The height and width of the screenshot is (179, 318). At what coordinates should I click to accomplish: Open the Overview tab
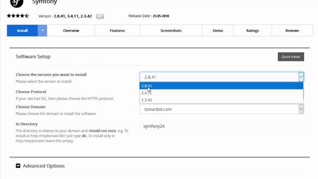coord(71,31)
